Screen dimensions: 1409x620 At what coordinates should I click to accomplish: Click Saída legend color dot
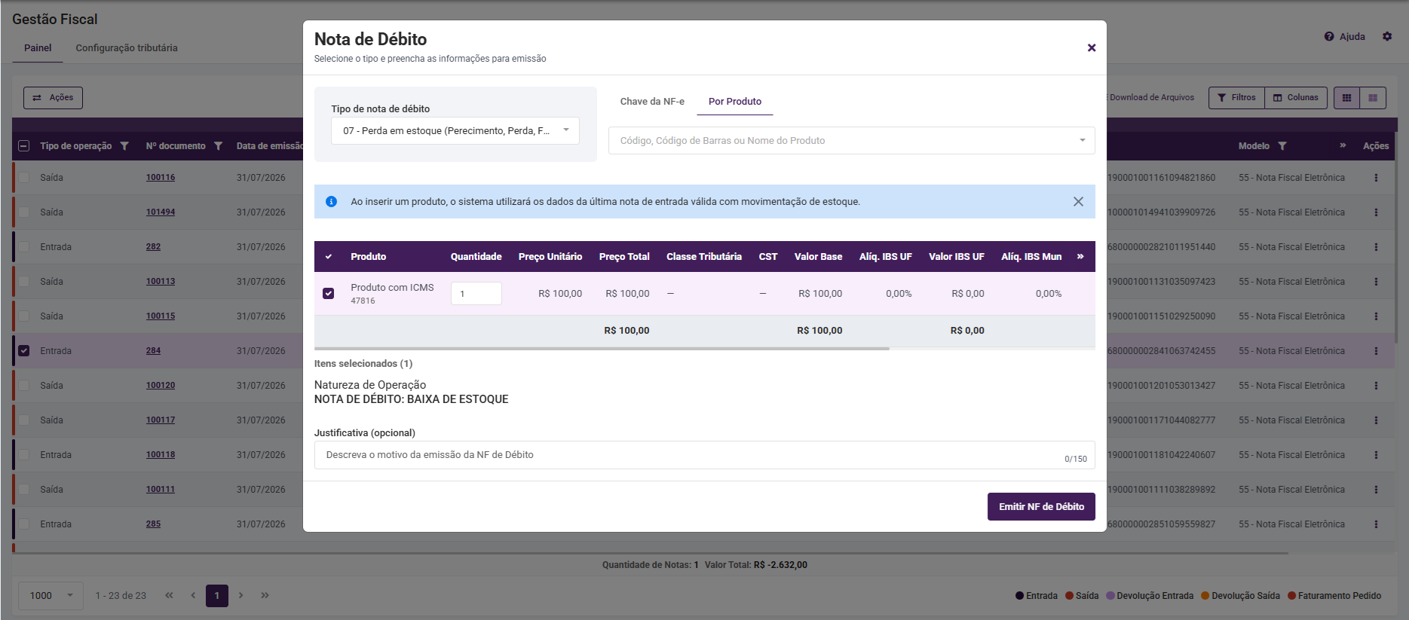(x=1069, y=595)
